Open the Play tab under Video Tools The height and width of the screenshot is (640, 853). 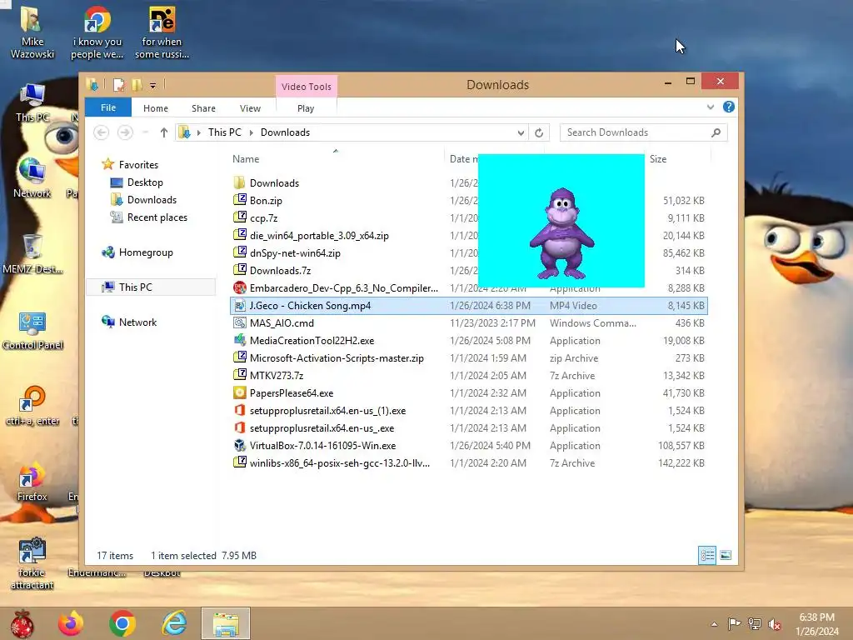coord(306,108)
